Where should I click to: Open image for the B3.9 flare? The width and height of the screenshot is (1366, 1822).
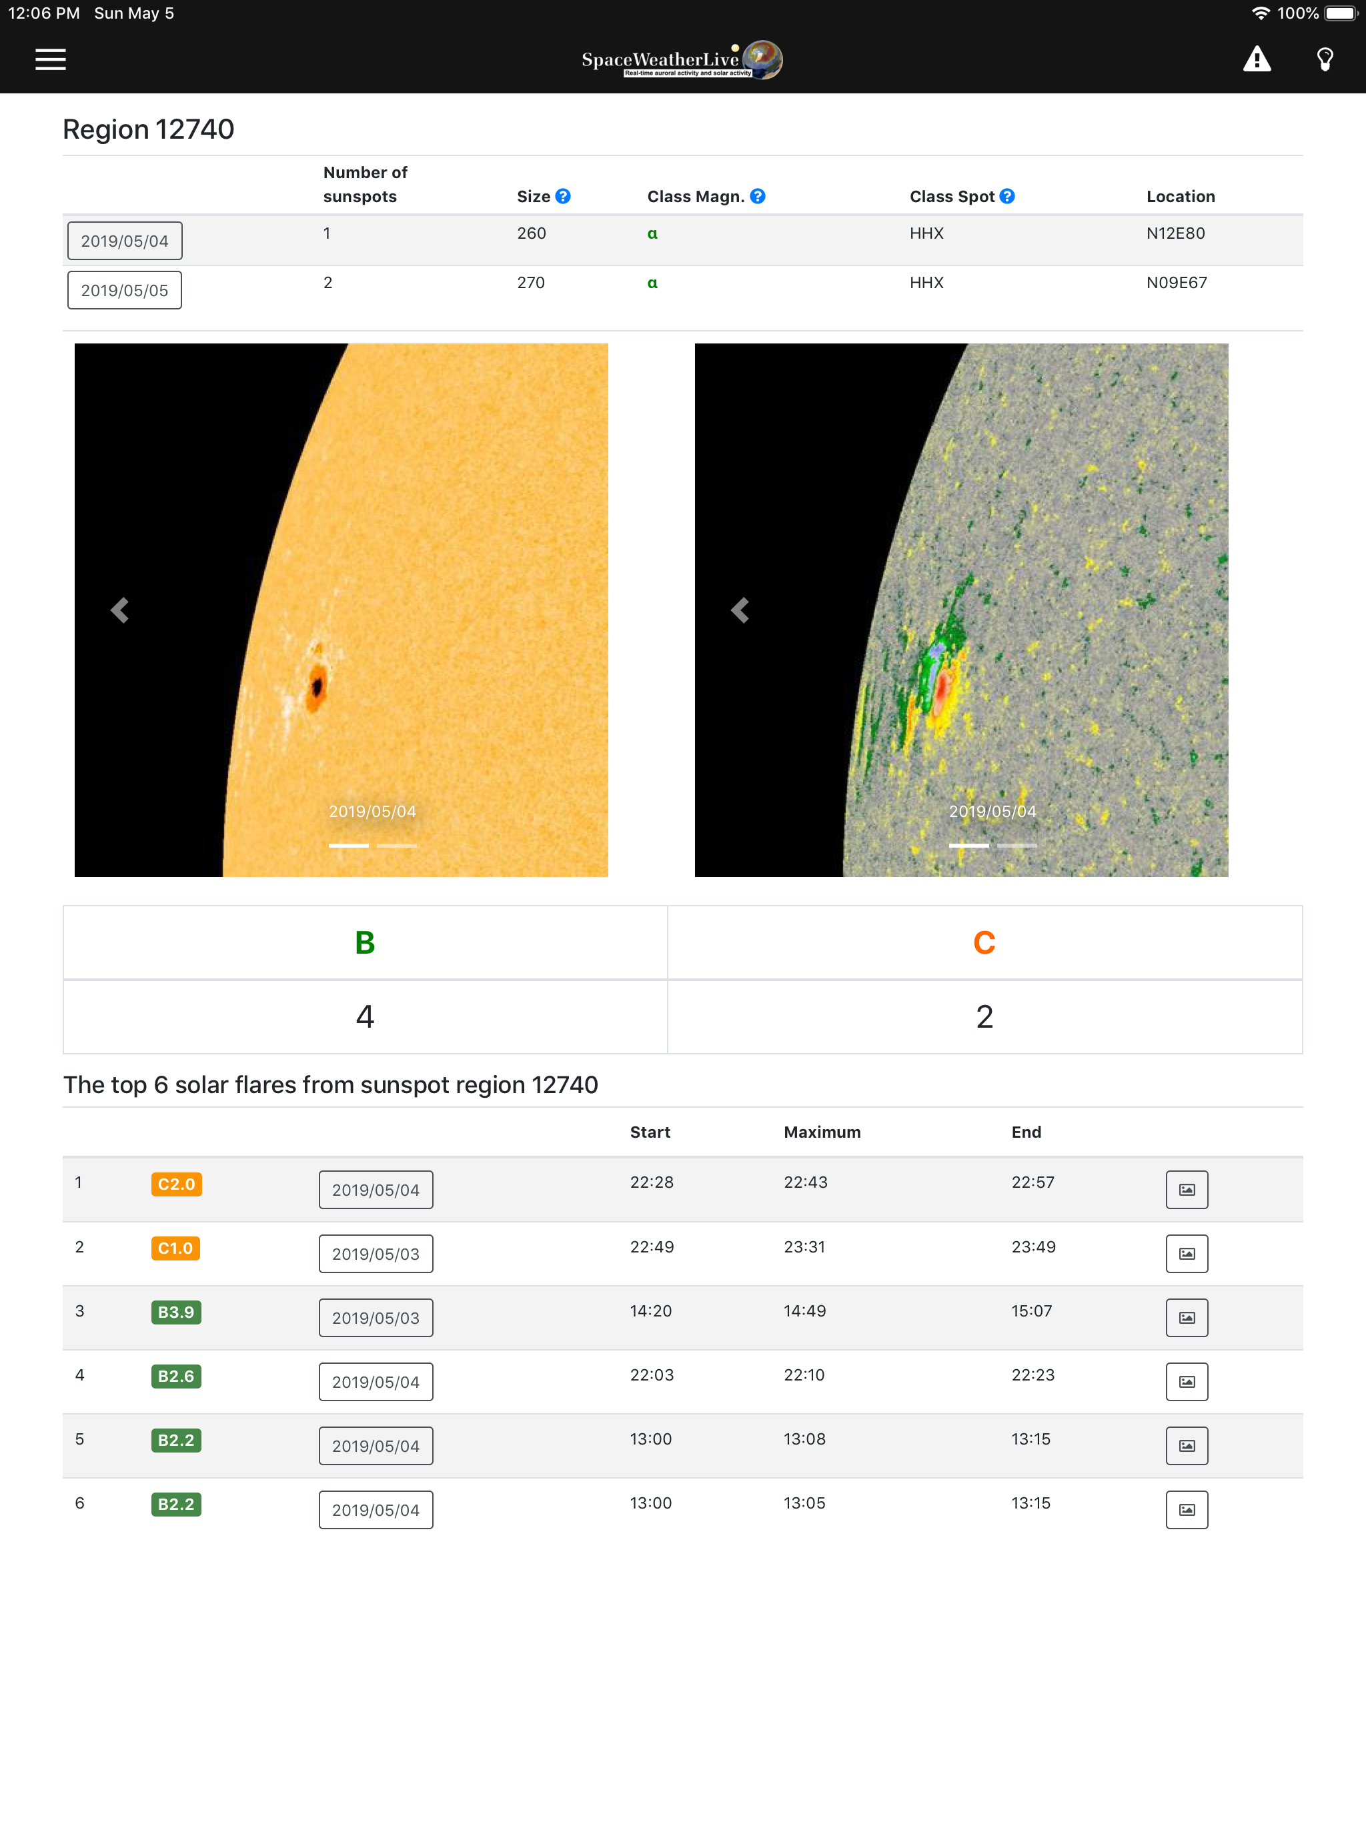point(1187,1318)
